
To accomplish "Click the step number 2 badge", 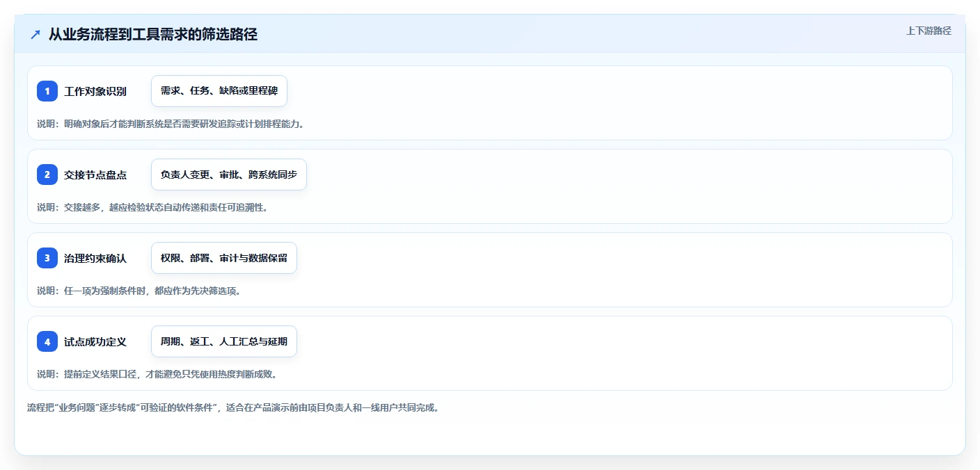I will point(47,175).
